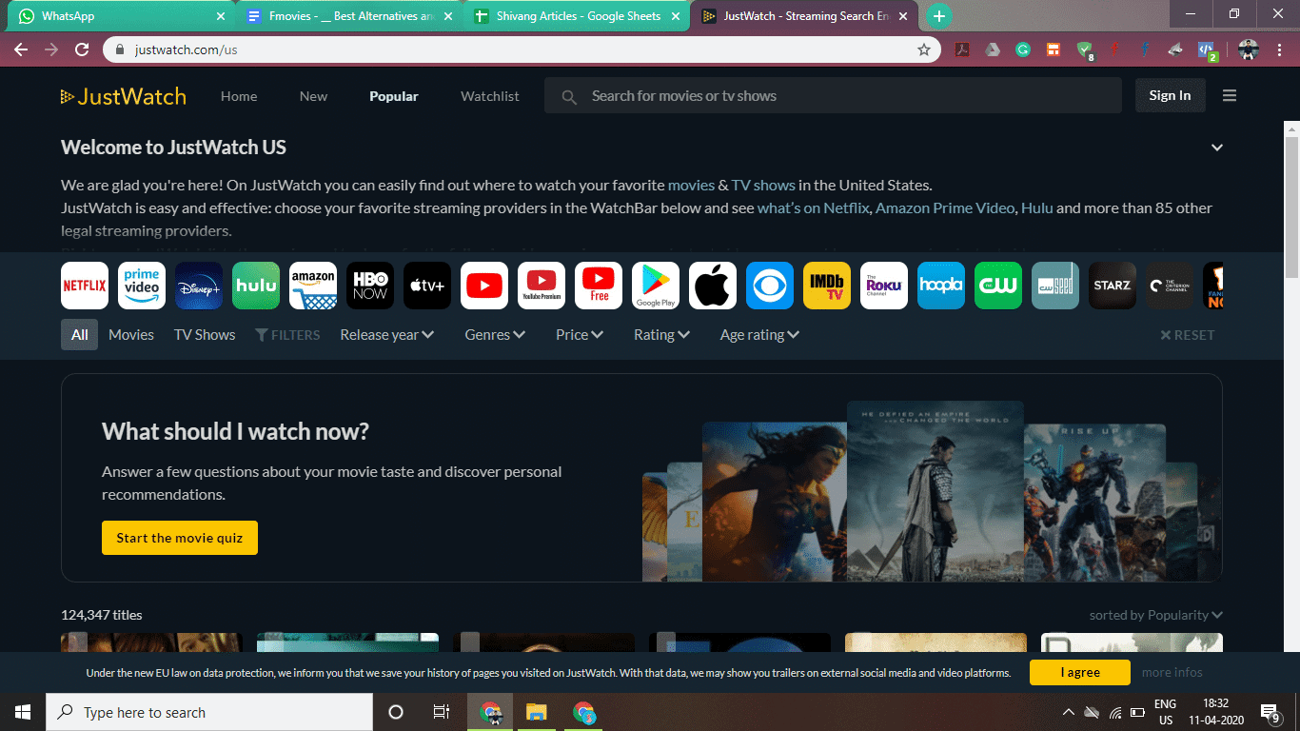Select the Netflix provider icon
1300x731 pixels.
click(85, 286)
